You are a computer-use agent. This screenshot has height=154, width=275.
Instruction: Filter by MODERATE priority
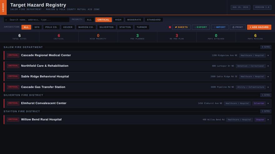tap(134, 20)
